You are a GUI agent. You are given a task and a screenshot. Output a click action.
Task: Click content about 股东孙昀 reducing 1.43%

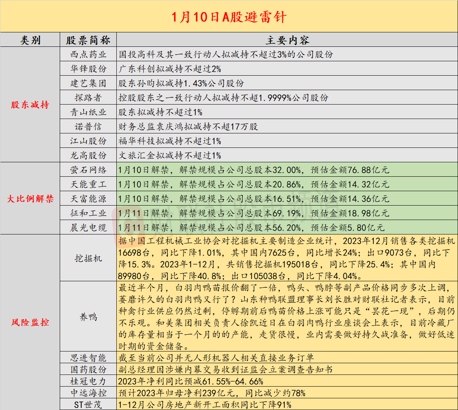pos(181,83)
